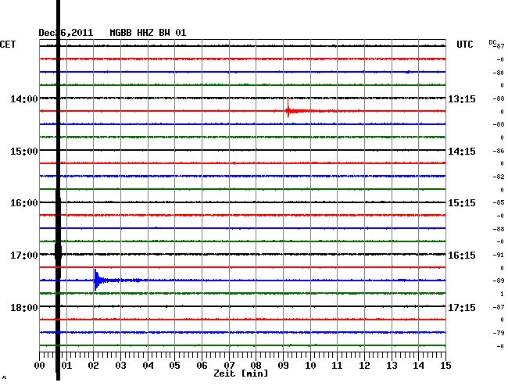Select the DC offset value '-91'
Image resolution: width=508 pixels, height=386 pixels.
499,256
